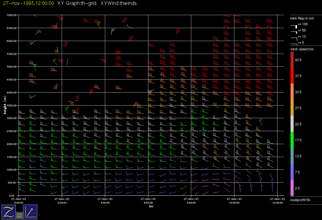Viewport: 322px width, 220px height.
Task: Click the green 17.5 legend color band
Action: tap(292, 140)
